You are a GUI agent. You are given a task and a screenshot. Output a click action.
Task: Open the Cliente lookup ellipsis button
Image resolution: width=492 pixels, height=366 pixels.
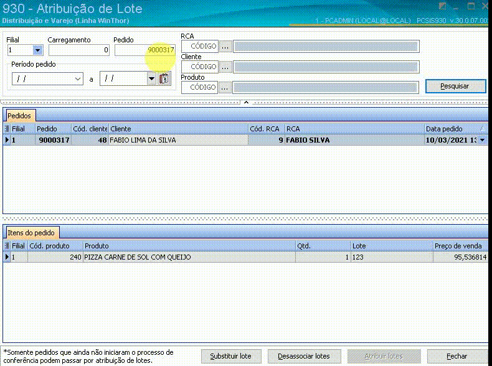(225, 67)
